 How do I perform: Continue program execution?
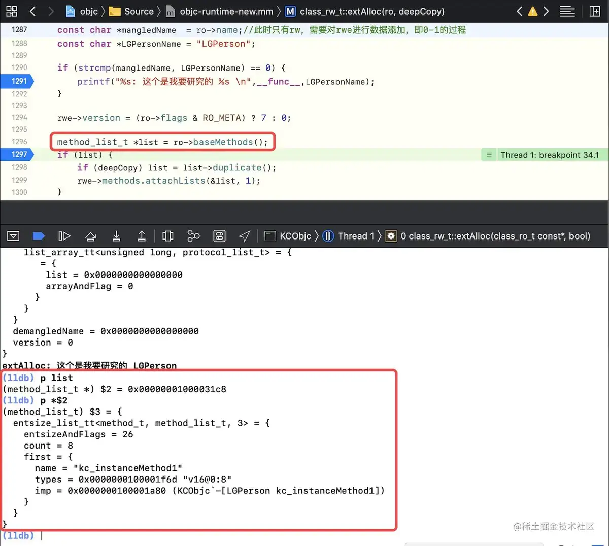(64, 236)
